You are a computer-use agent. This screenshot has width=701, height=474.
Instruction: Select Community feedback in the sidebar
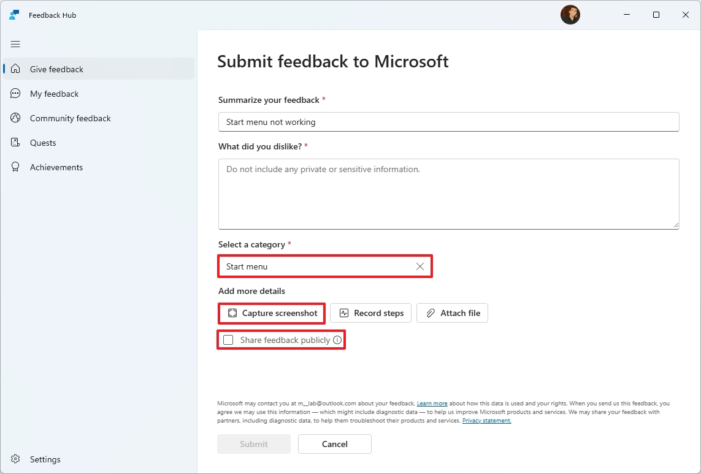point(70,118)
